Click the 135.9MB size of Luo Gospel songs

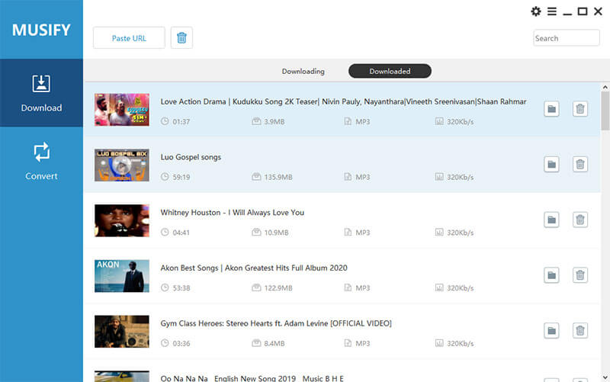pyautogui.click(x=278, y=177)
